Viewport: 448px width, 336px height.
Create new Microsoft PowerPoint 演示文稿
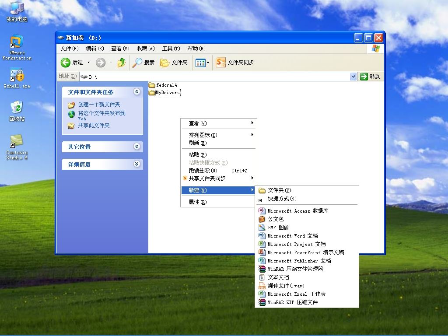pos(307,252)
